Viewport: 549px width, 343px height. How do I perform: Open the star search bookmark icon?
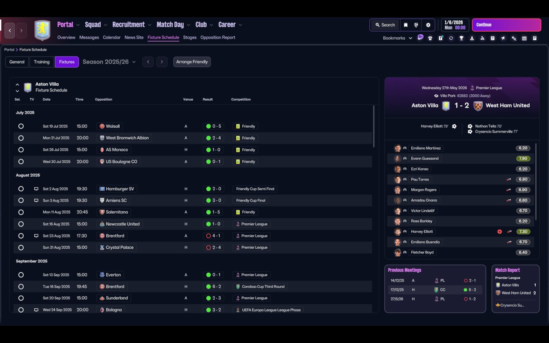click(x=514, y=38)
